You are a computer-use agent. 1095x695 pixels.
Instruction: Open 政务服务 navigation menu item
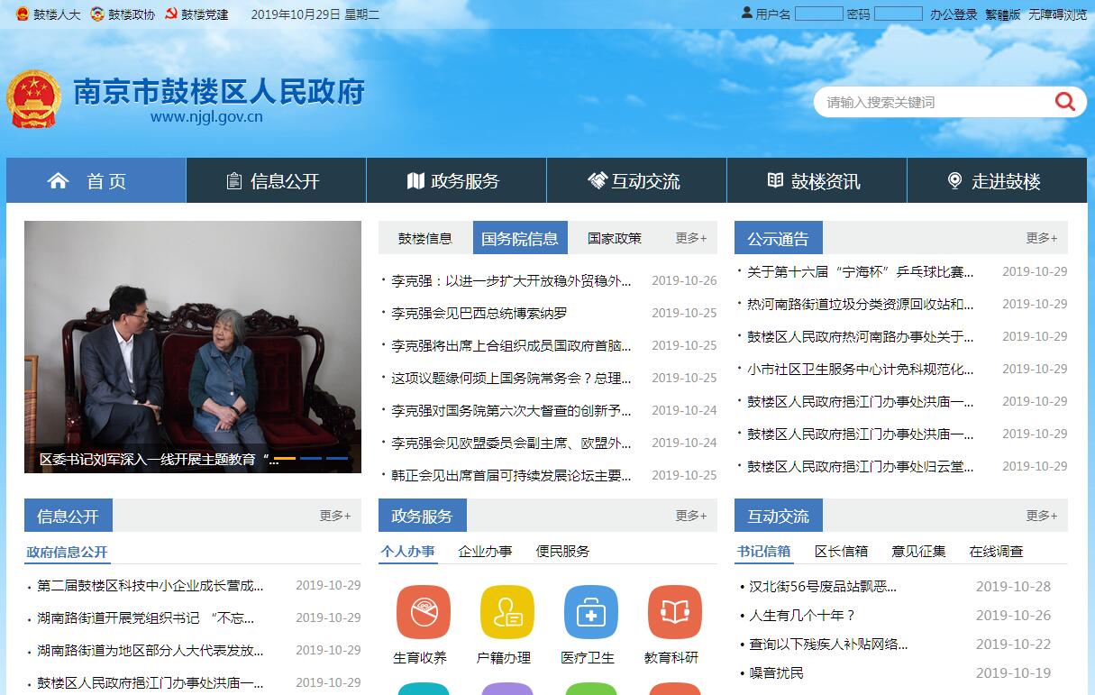[455, 181]
